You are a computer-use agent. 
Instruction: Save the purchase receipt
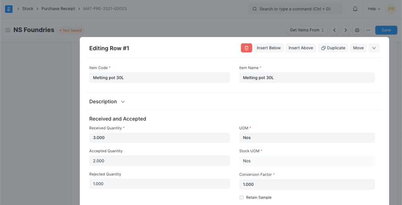386,30
